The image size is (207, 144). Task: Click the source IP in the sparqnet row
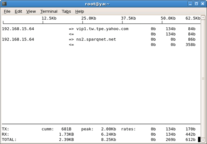(18, 39)
